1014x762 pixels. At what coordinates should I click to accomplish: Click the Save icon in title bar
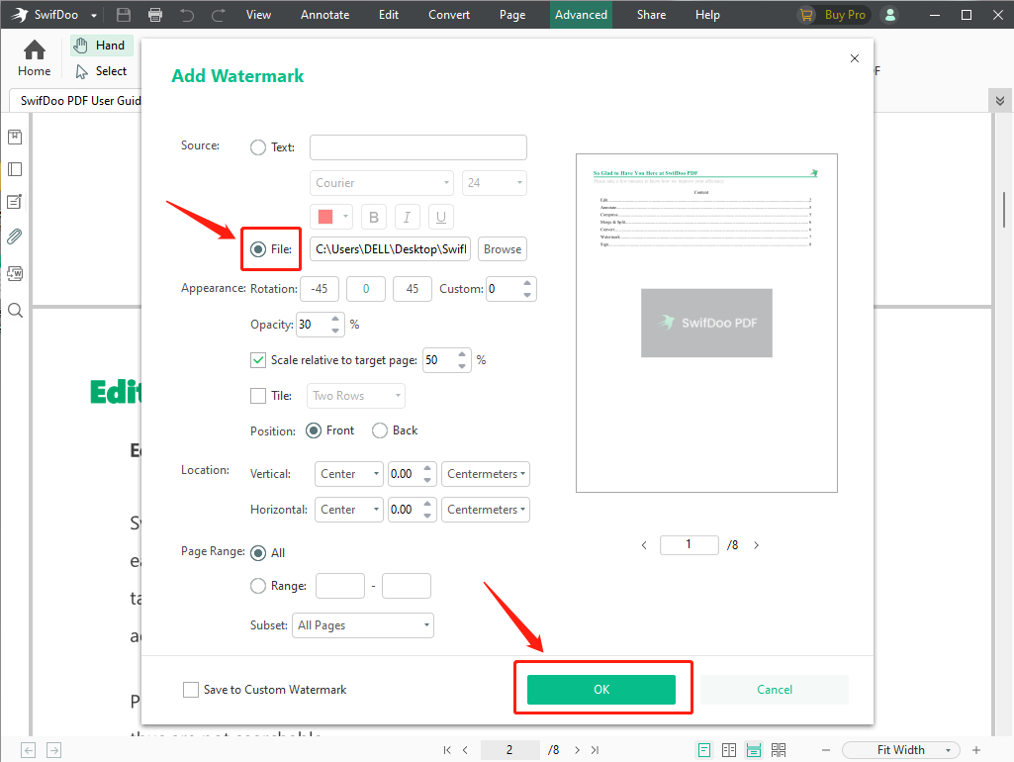tap(124, 14)
